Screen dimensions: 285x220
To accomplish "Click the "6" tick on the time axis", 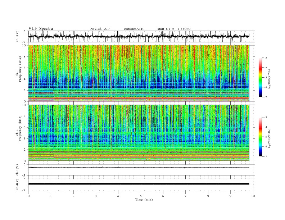I will click(163, 196).
